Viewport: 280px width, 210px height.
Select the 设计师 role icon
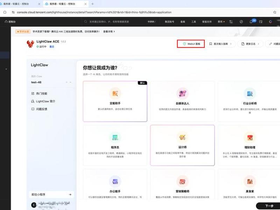click(182, 137)
